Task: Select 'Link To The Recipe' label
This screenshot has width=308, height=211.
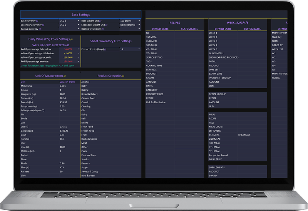Action: (x=156, y=102)
